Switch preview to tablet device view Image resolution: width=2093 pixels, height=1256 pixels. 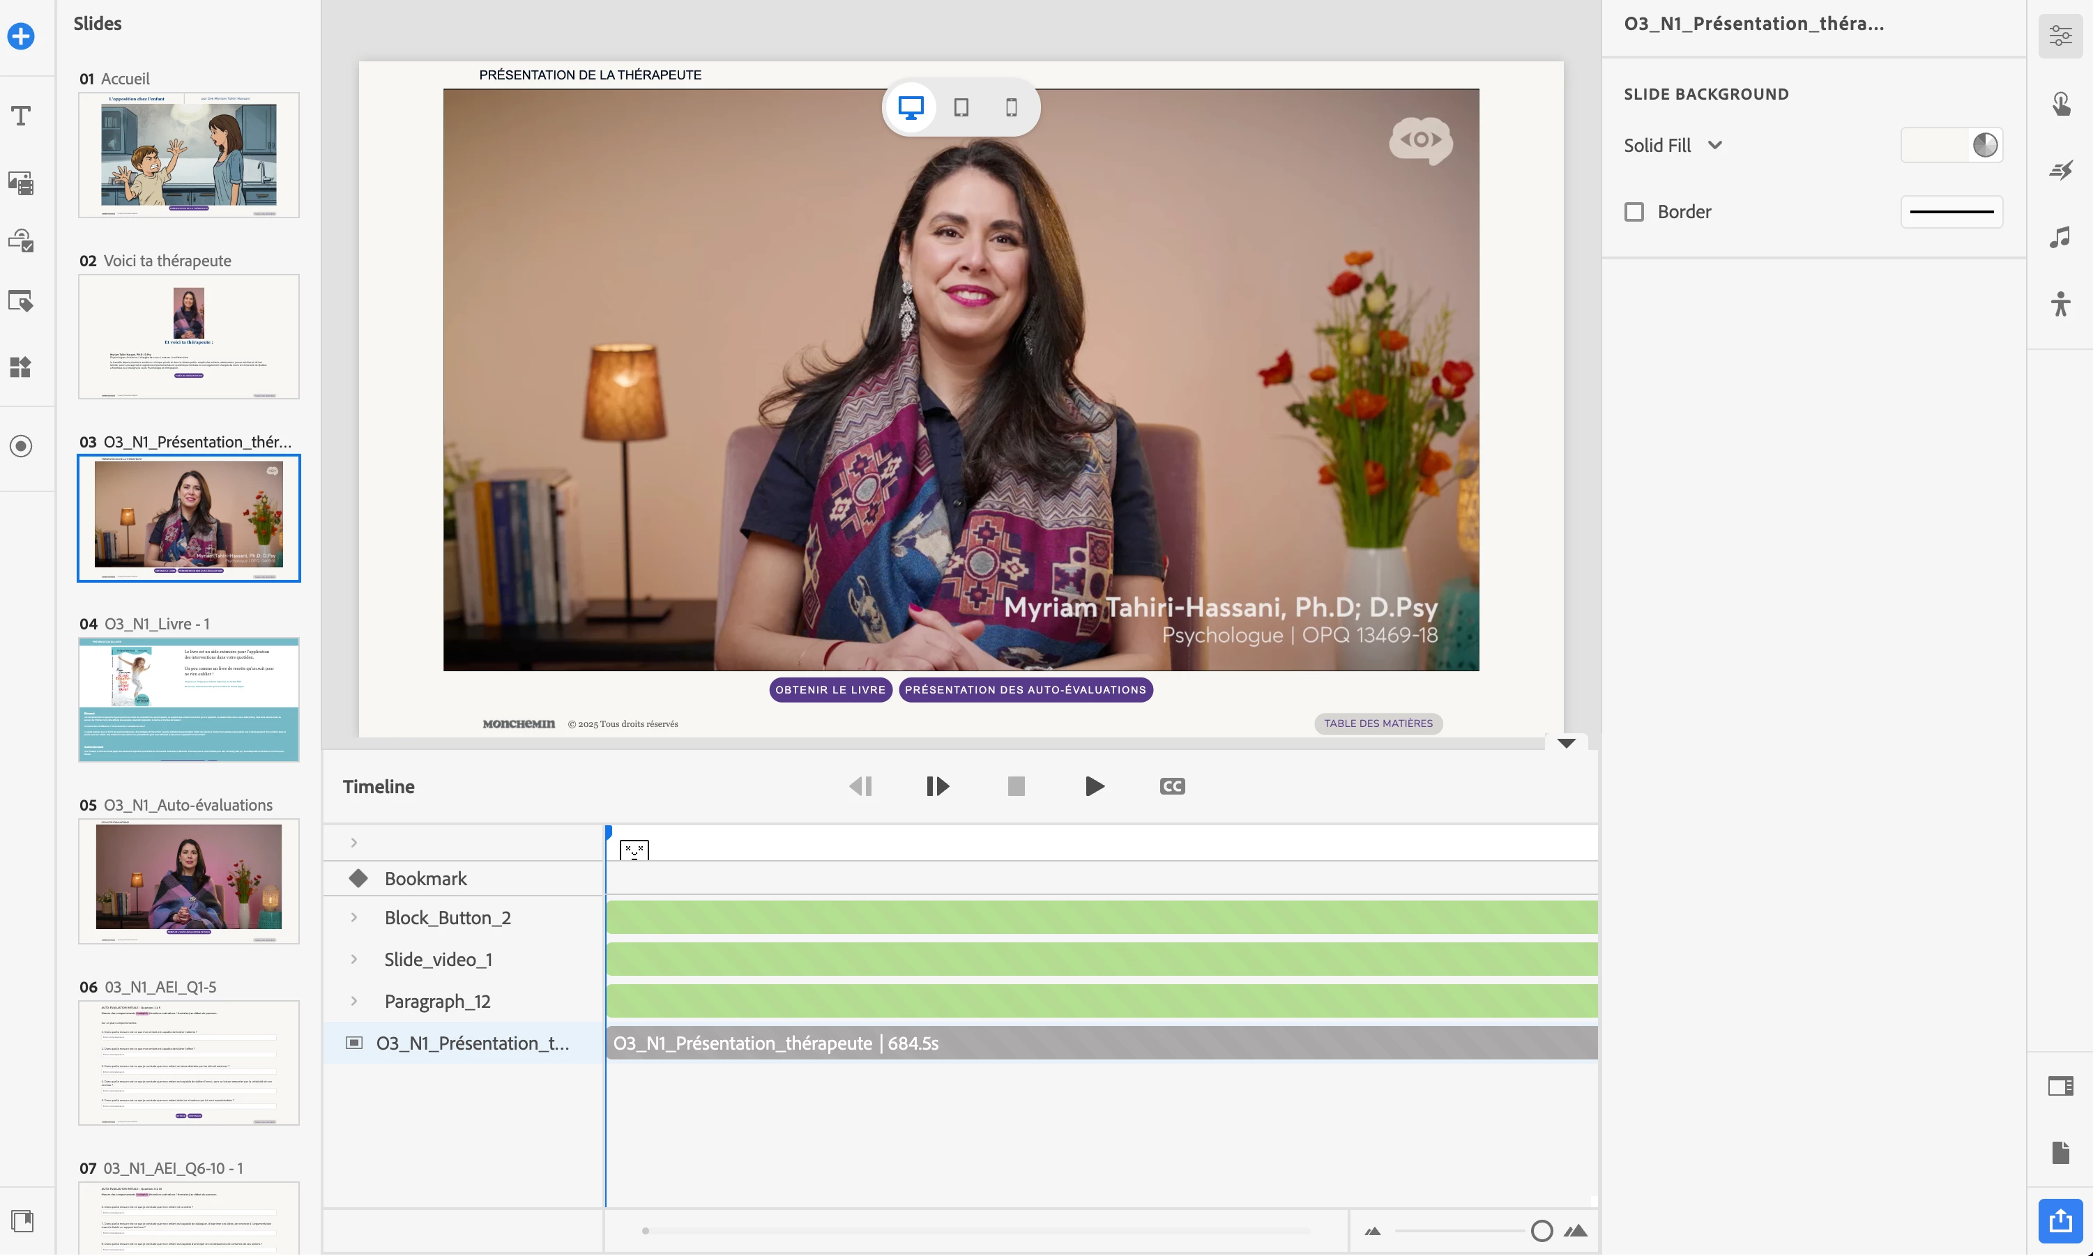click(x=961, y=107)
